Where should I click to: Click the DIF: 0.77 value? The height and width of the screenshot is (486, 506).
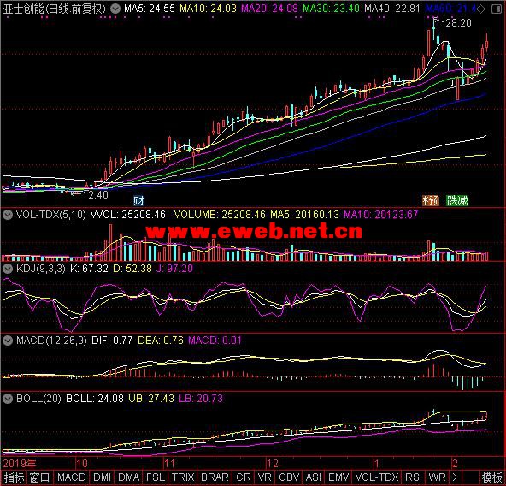(112, 341)
